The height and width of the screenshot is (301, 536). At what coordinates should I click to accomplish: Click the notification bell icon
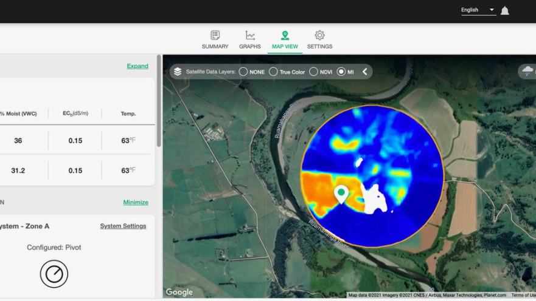[504, 11]
